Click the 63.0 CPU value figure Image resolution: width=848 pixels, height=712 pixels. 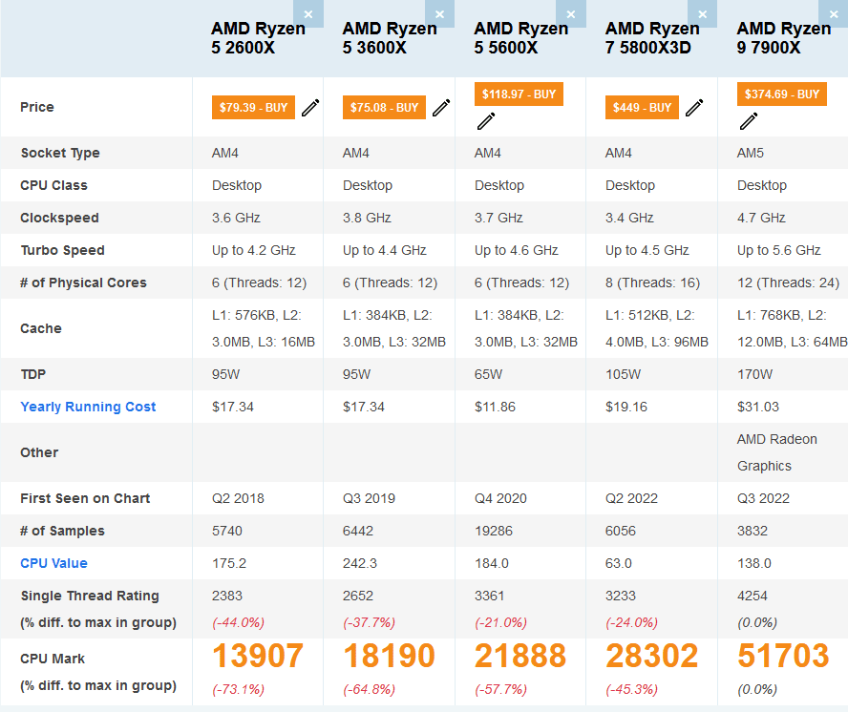point(619,563)
